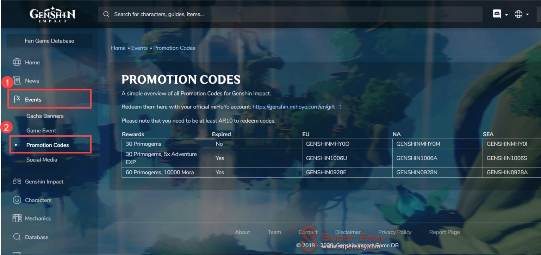Select Promotion Codes in sidebar

[48, 145]
